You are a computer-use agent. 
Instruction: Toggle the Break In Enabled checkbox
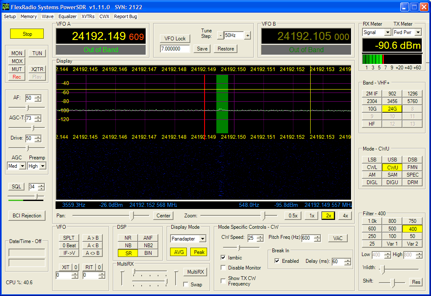pos(277,261)
